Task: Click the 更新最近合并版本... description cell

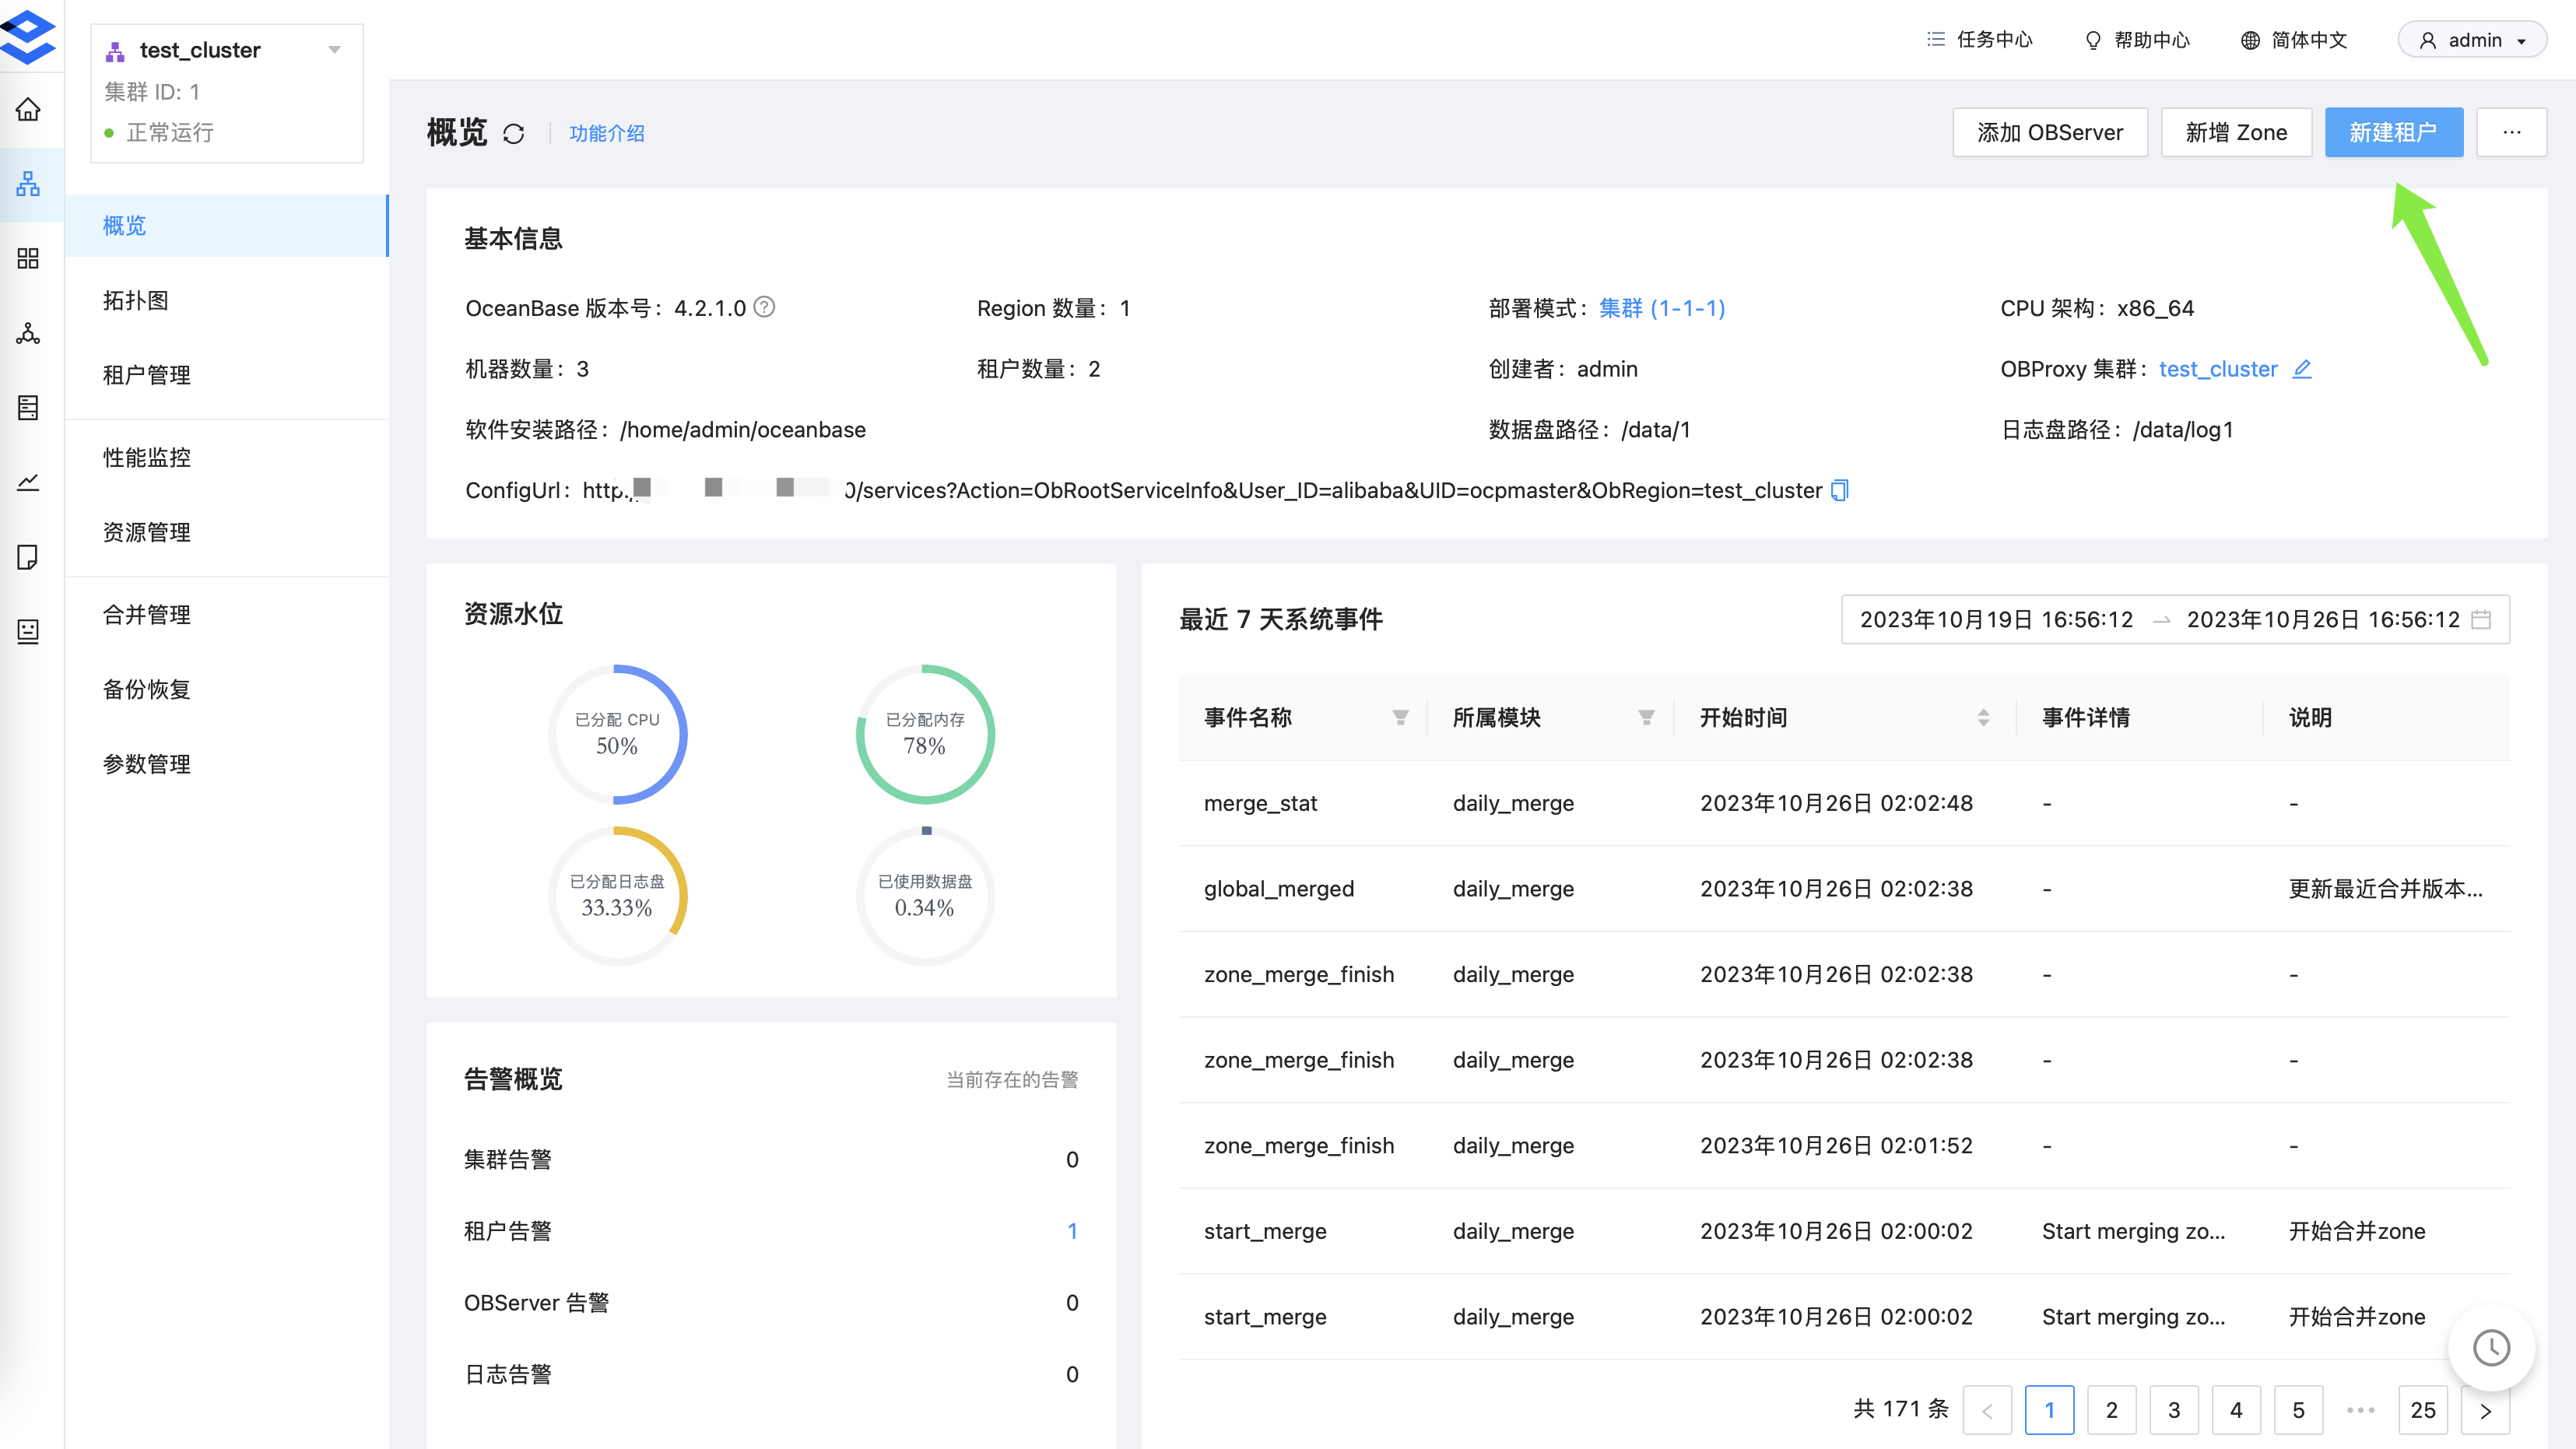Action: pos(2386,889)
